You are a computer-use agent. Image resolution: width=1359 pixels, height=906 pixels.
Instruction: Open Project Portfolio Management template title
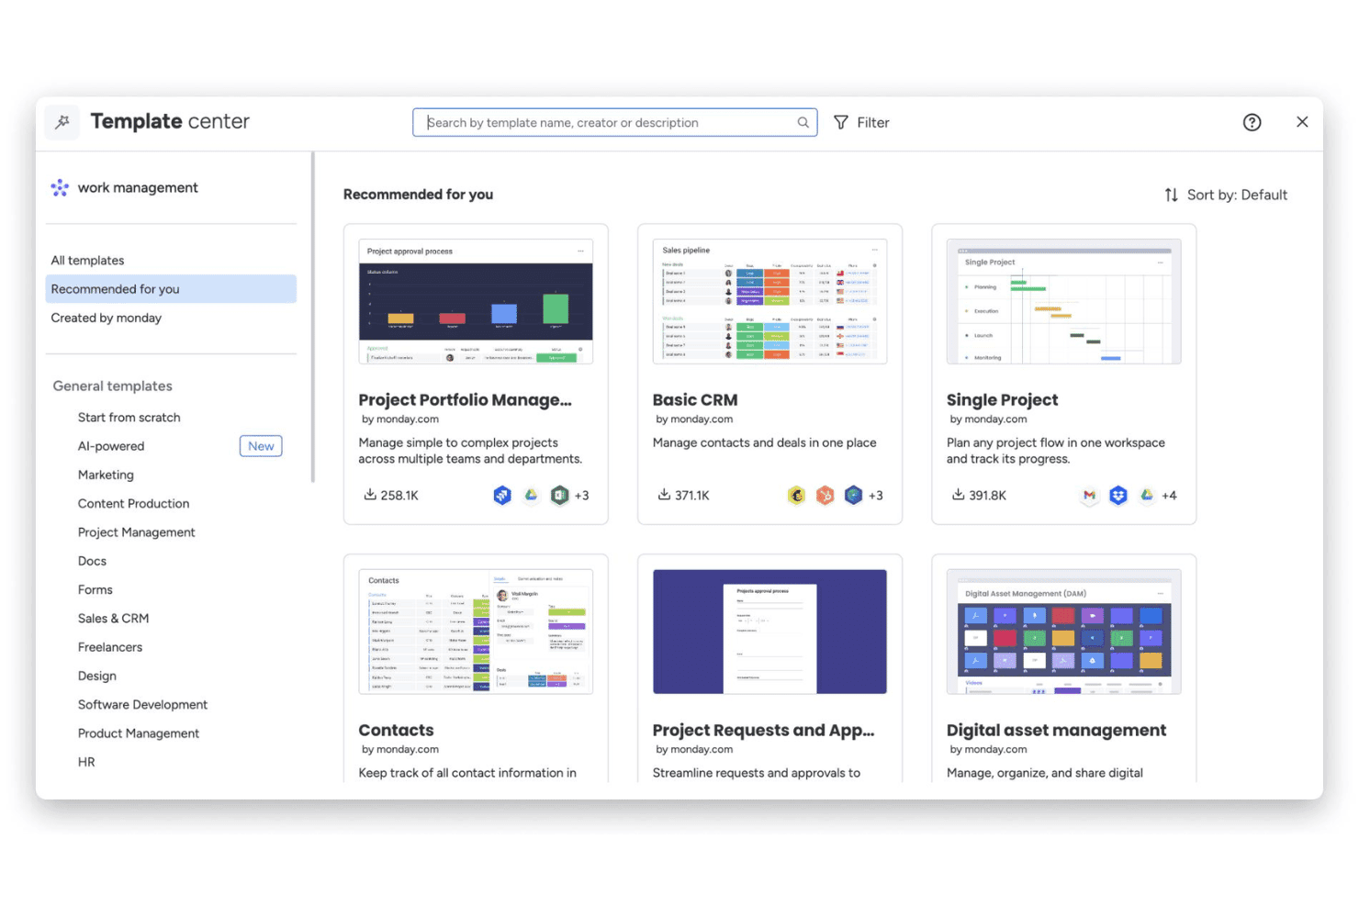[x=465, y=399]
